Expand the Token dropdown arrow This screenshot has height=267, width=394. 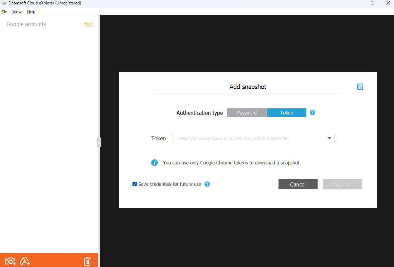(x=329, y=138)
